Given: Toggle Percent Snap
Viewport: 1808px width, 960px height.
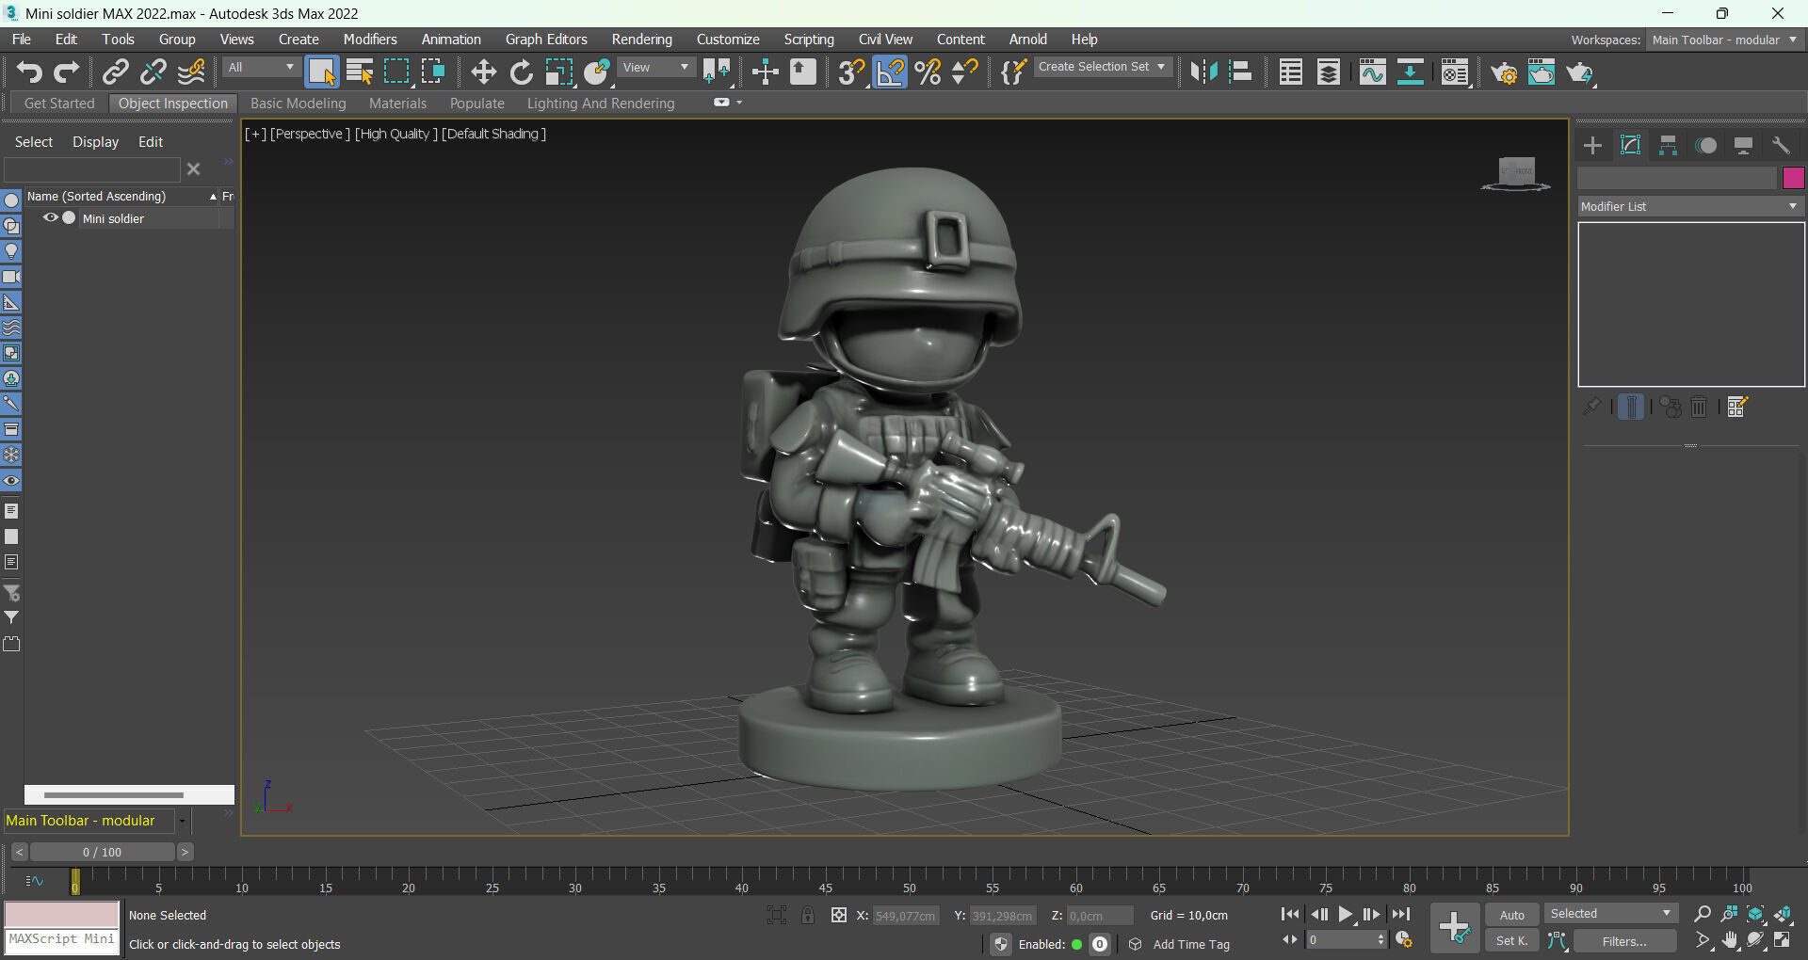Looking at the screenshot, I should click(x=928, y=72).
